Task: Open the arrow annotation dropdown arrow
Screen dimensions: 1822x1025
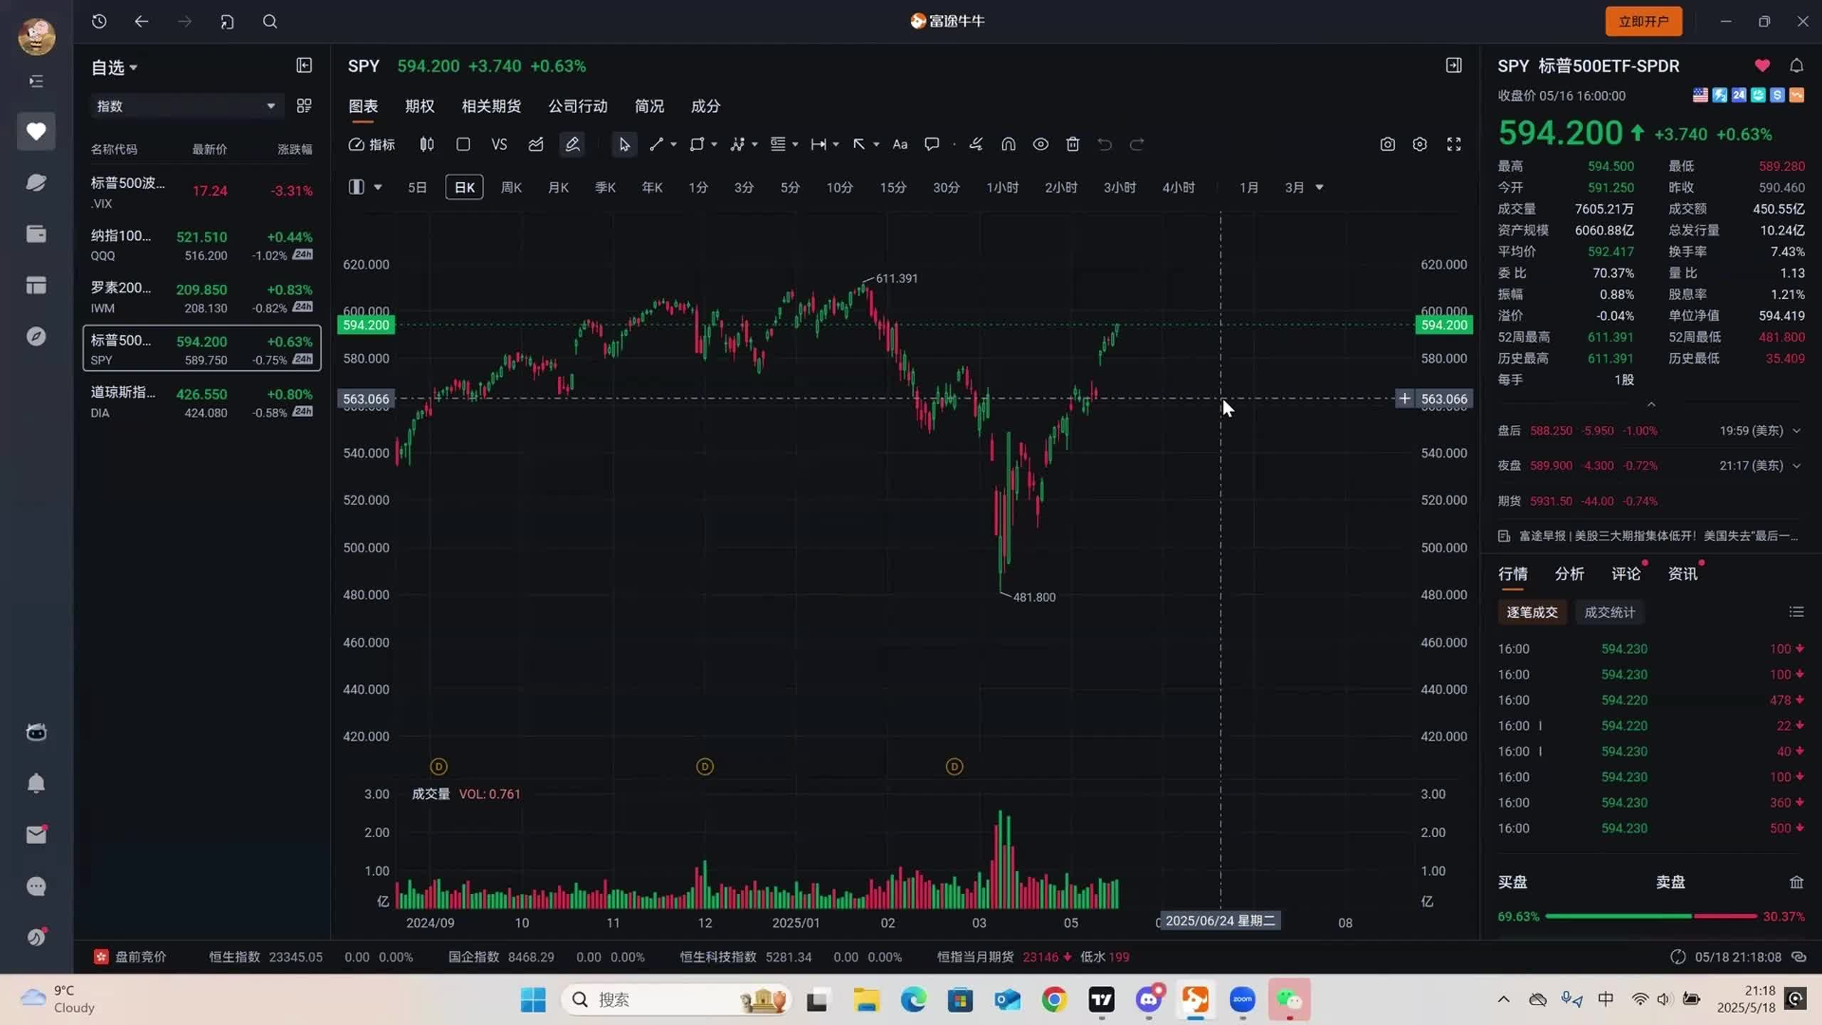Action: coord(876,144)
